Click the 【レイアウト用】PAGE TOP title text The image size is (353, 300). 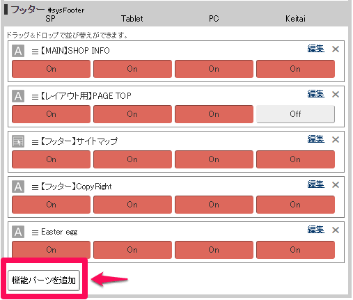coord(86,96)
